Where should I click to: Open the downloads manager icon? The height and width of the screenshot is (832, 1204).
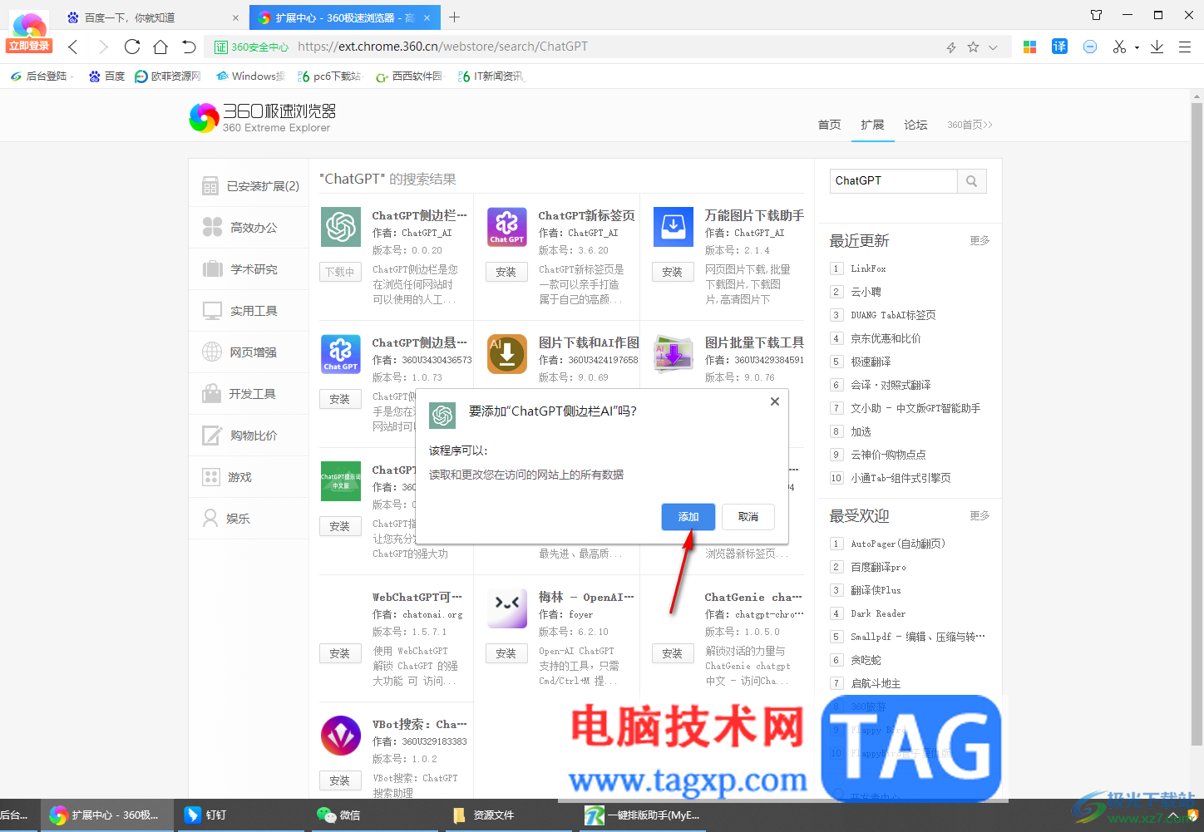tap(1157, 47)
